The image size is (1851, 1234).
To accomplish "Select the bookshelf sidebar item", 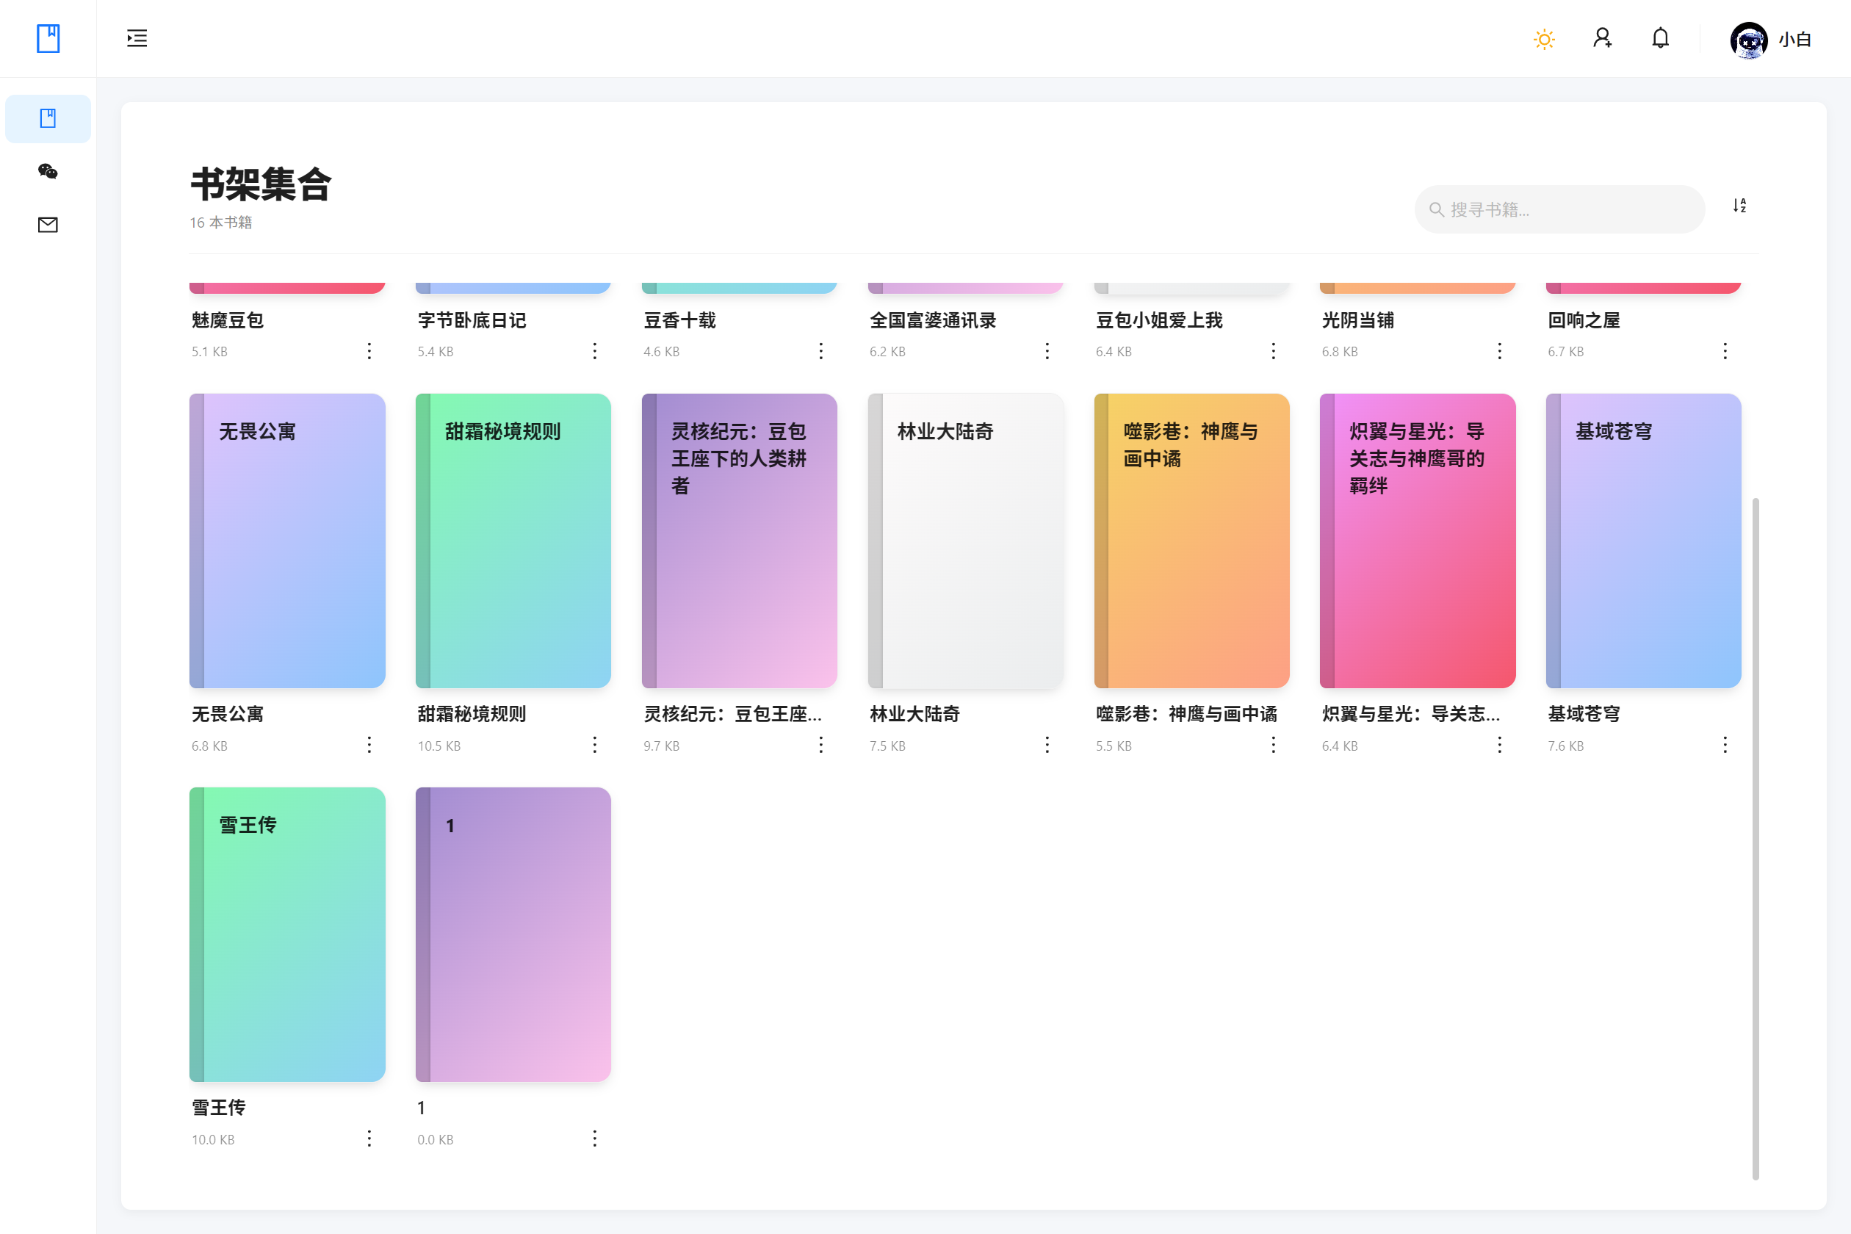I will point(48,119).
